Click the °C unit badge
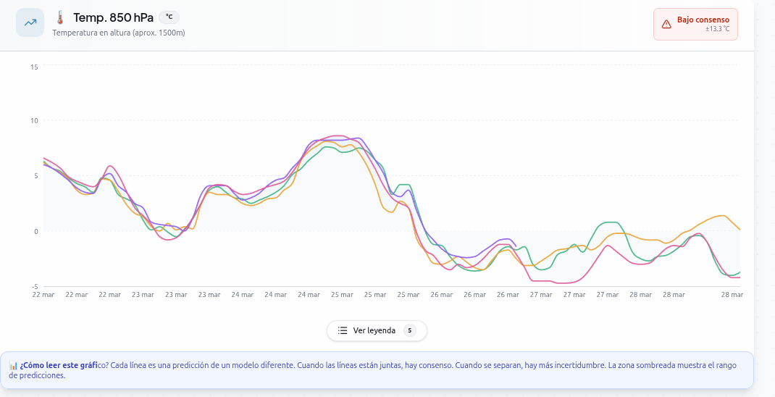775x397 pixels. coord(169,17)
